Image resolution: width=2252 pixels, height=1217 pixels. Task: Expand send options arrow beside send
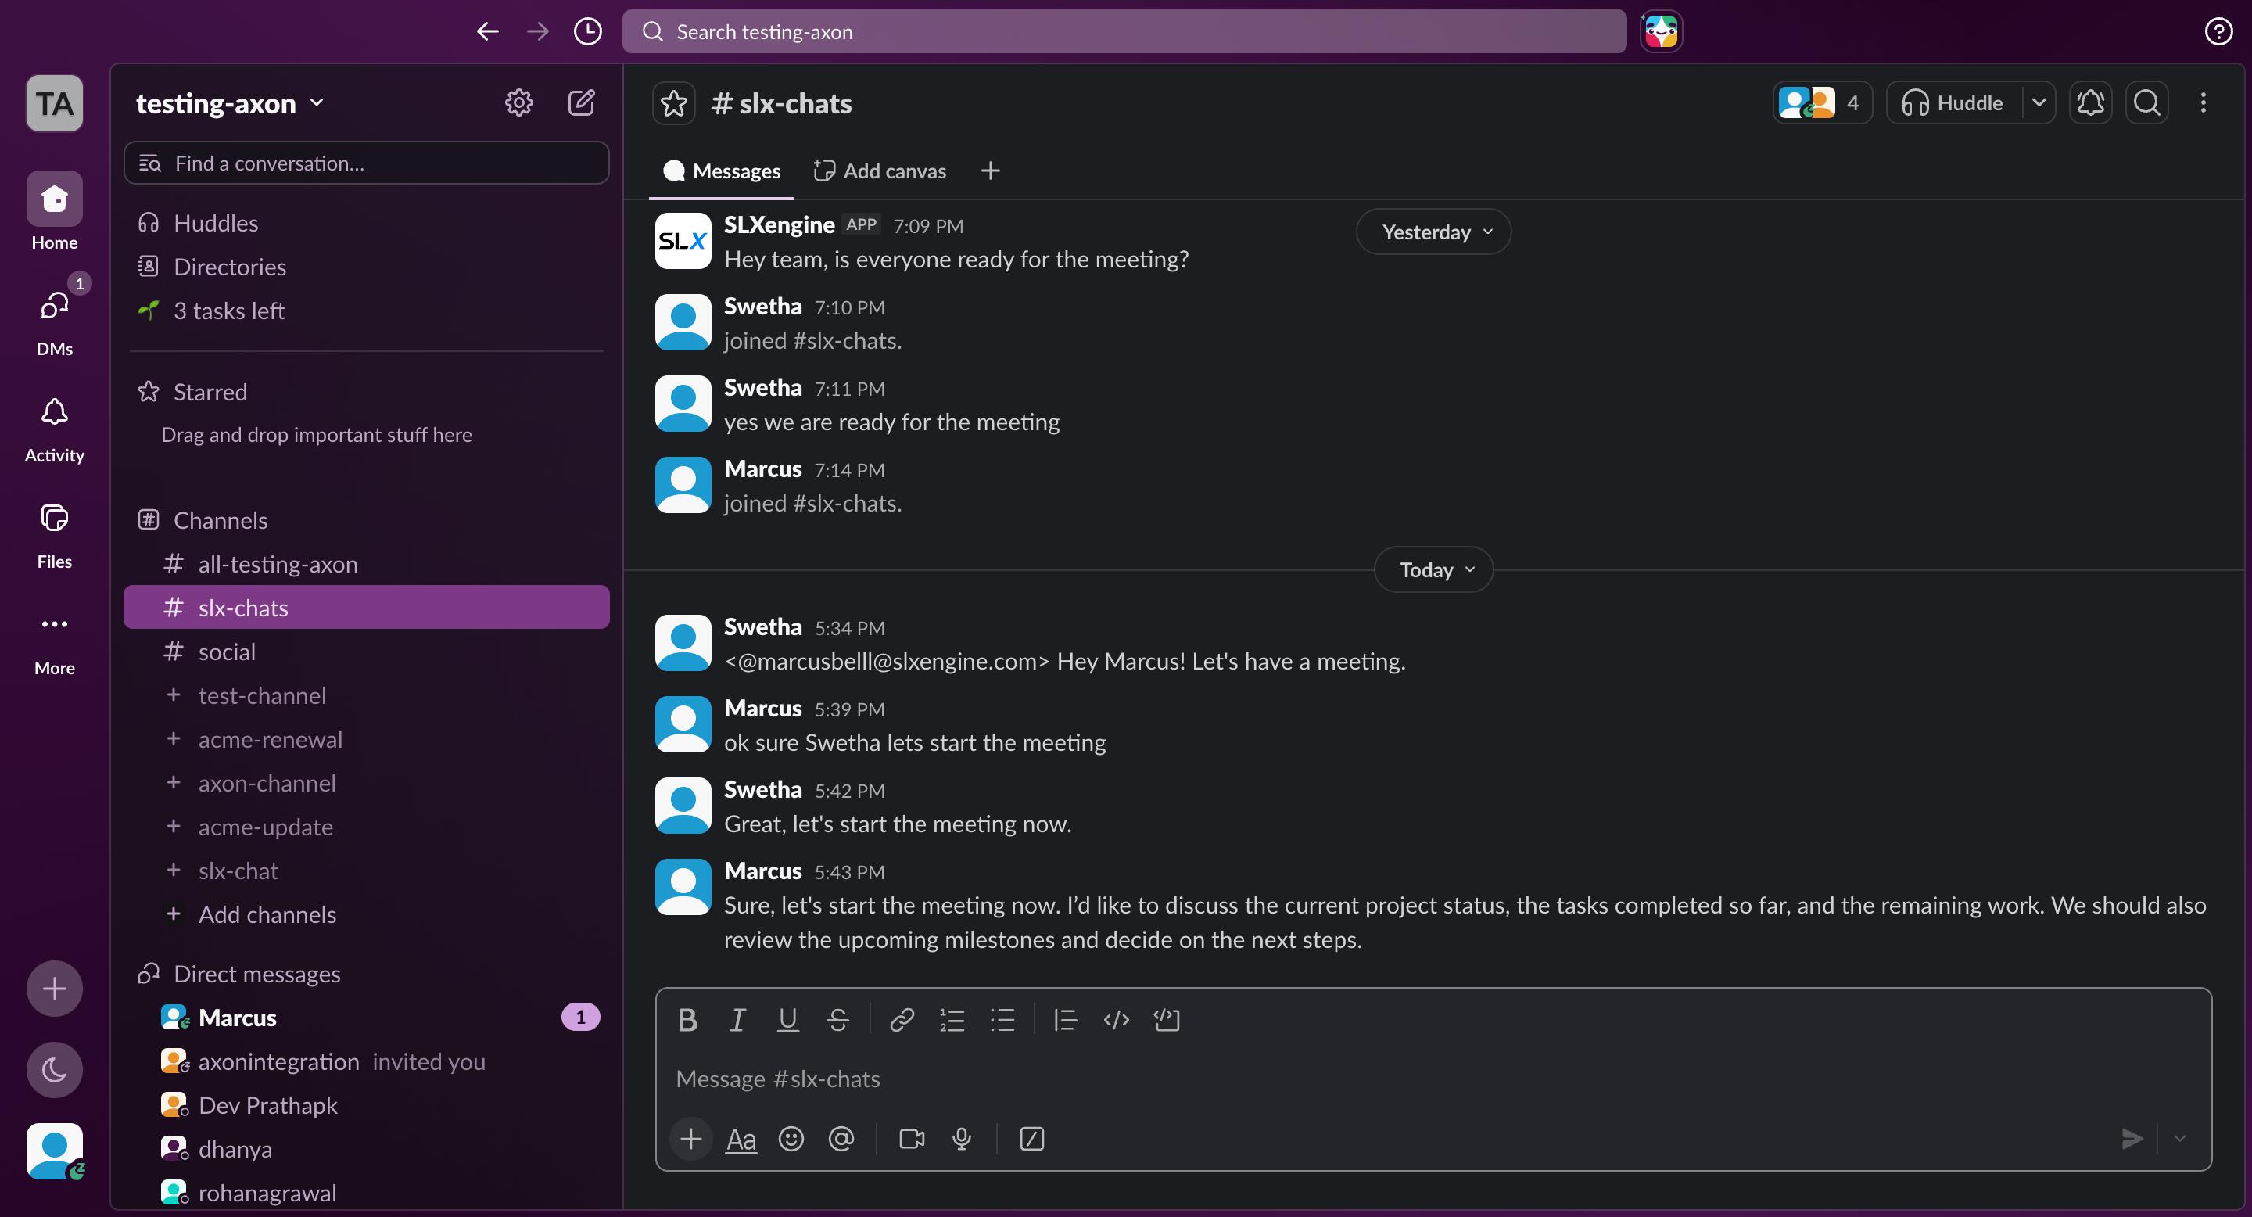2179,1138
